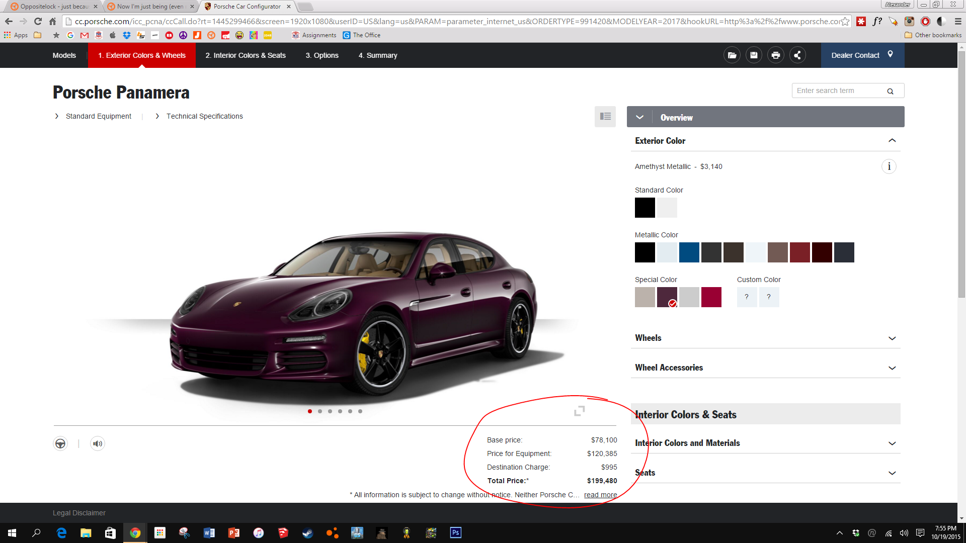Go to the Summary tab
966x543 pixels.
click(x=378, y=55)
